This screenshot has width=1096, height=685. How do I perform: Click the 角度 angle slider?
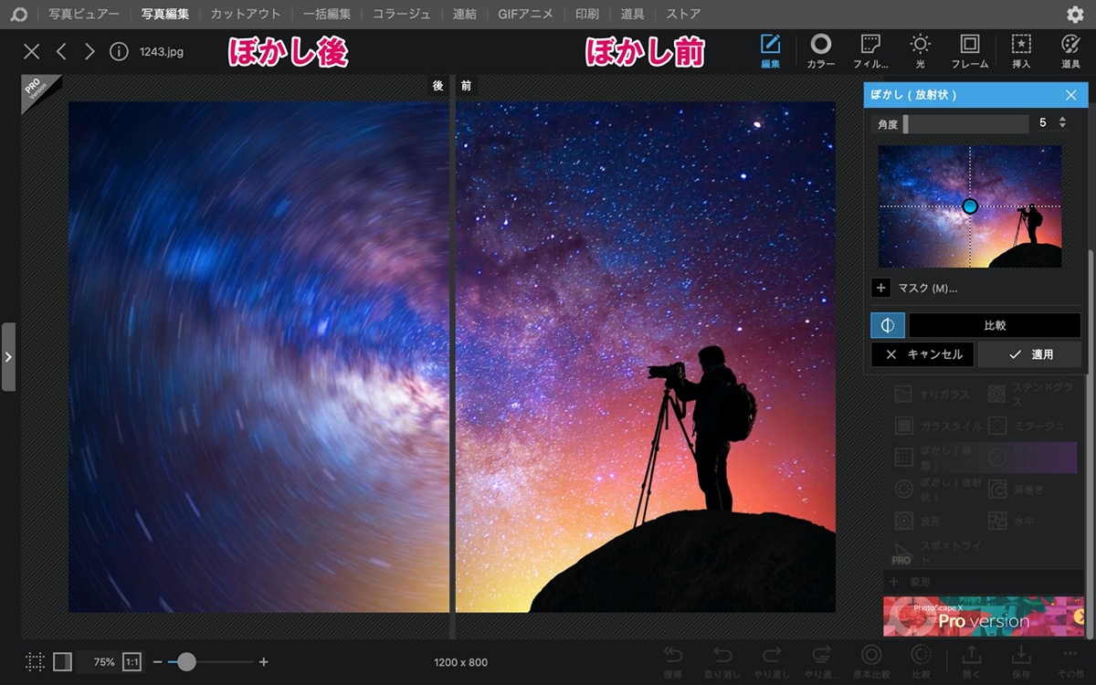[x=965, y=124]
